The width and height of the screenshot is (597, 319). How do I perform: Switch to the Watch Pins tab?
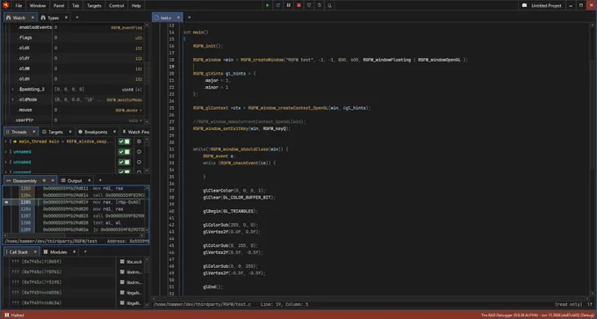(135, 132)
